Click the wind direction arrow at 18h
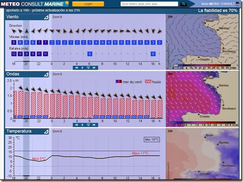Screen dimensions: 243x182 14,31
